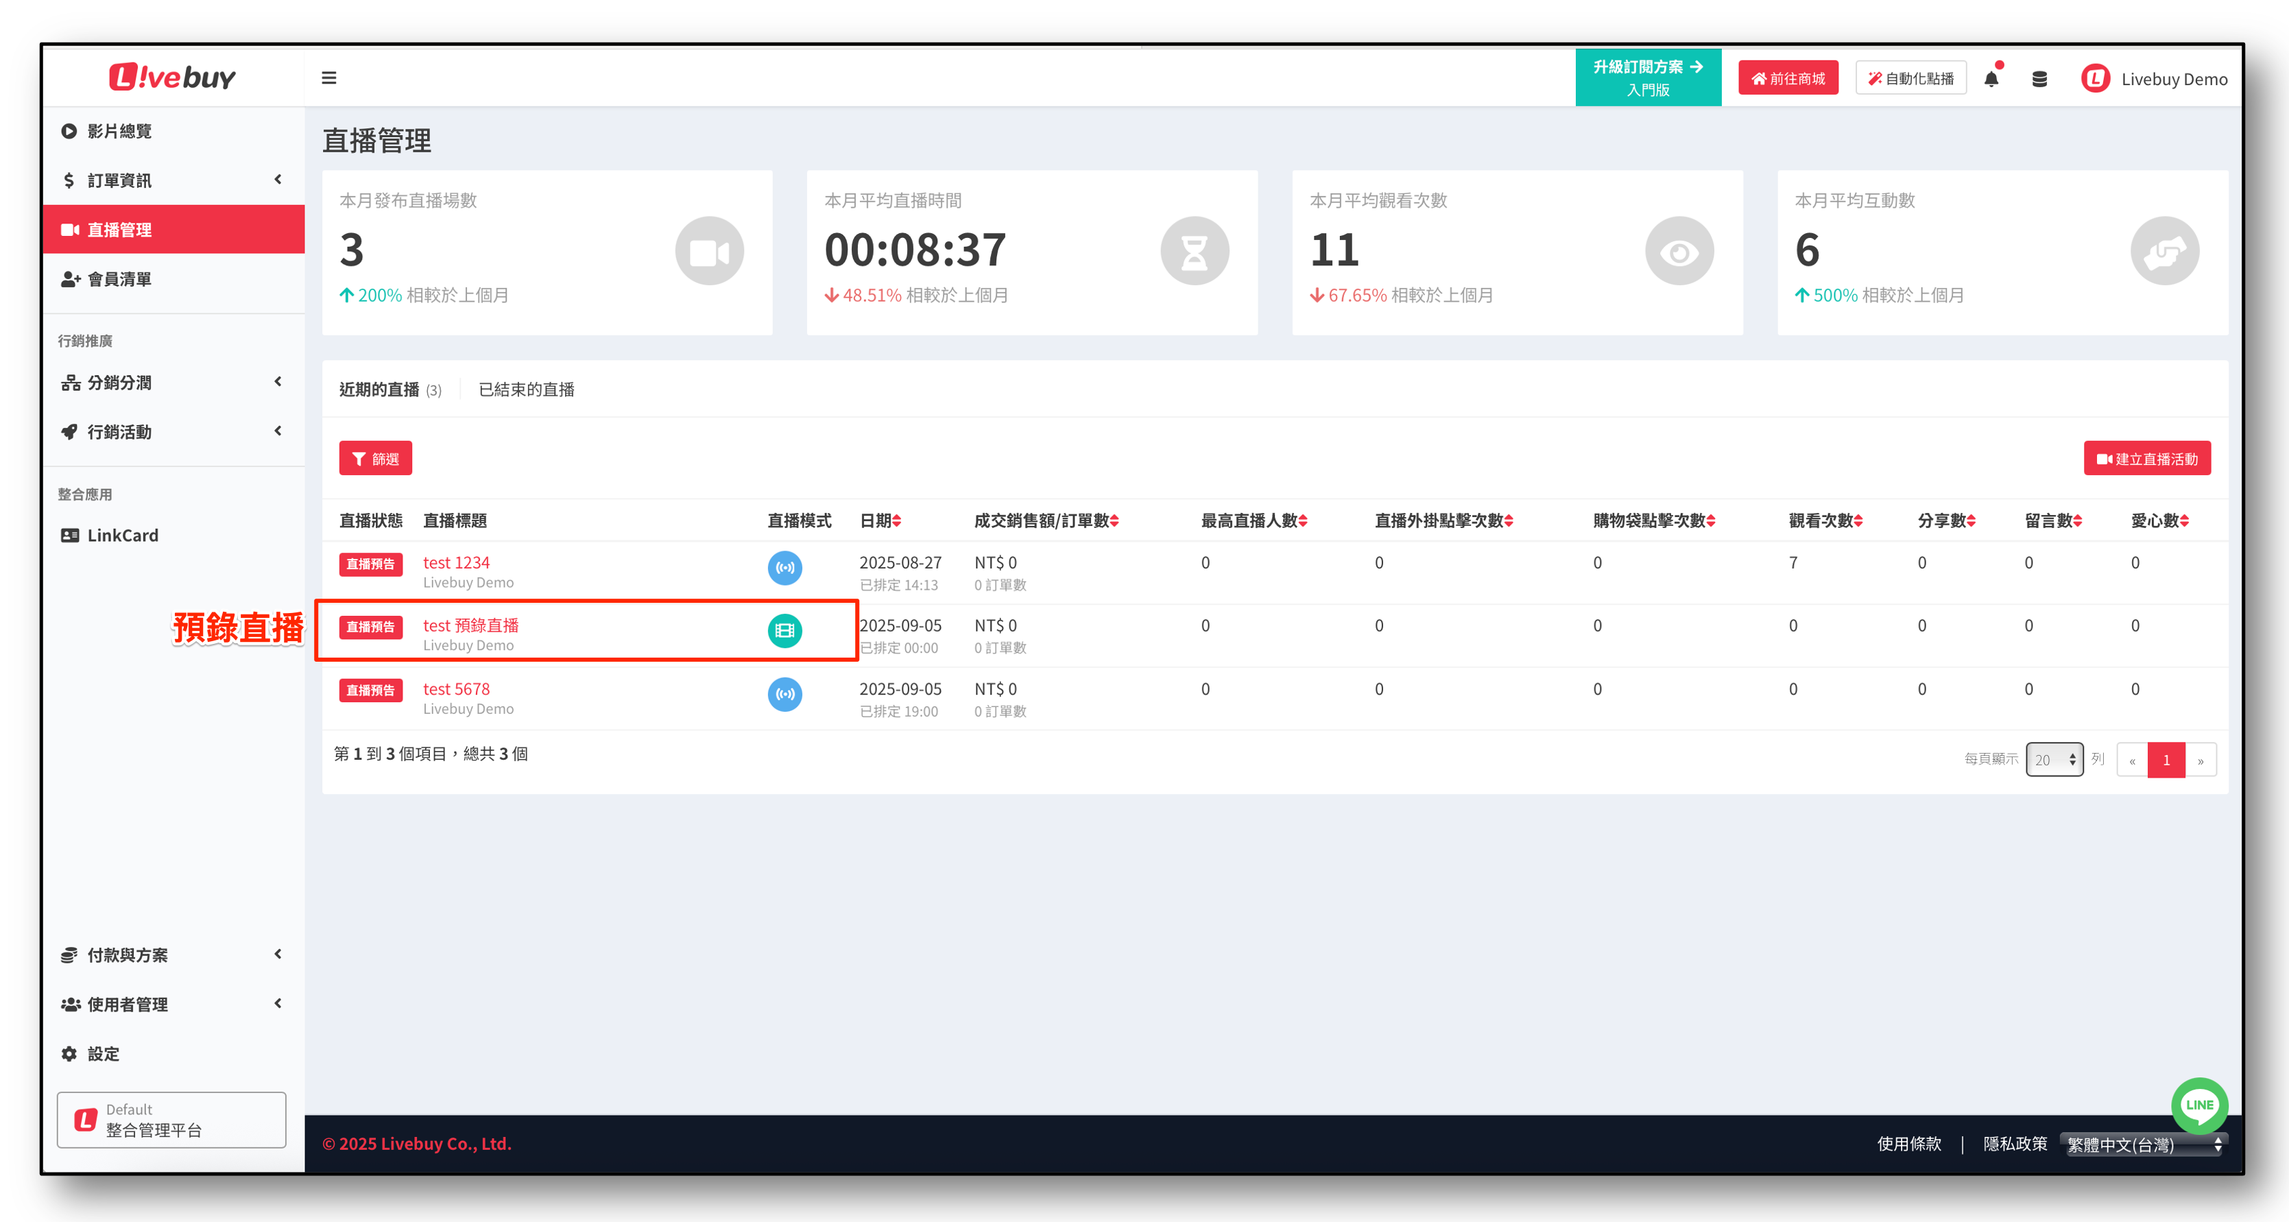Image resolution: width=2289 pixels, height=1222 pixels.
Task: Click the live broadcast mode icon for test 1234
Action: 784,568
